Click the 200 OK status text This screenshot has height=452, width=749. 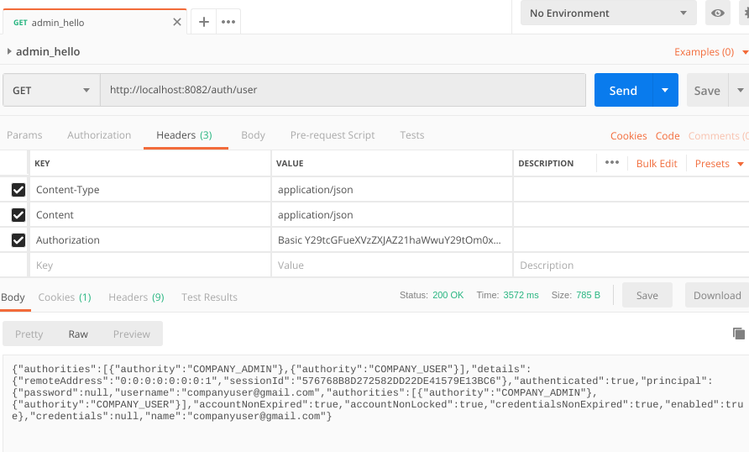[x=448, y=295]
